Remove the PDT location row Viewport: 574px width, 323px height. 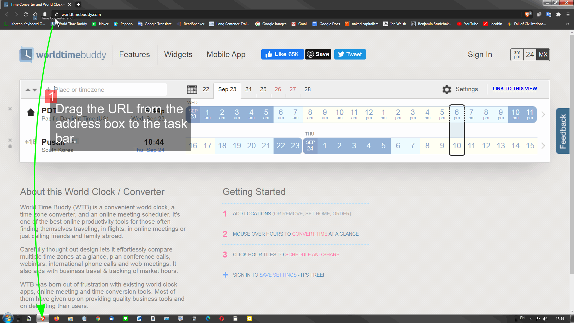coord(10,109)
